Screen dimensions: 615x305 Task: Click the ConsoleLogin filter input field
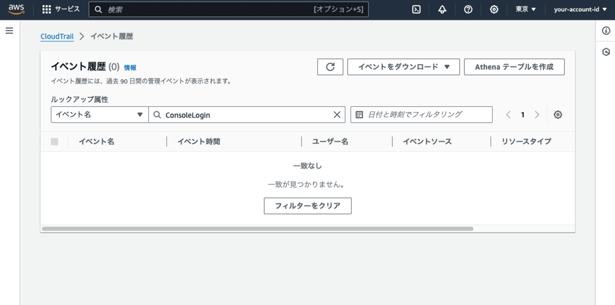click(x=247, y=115)
